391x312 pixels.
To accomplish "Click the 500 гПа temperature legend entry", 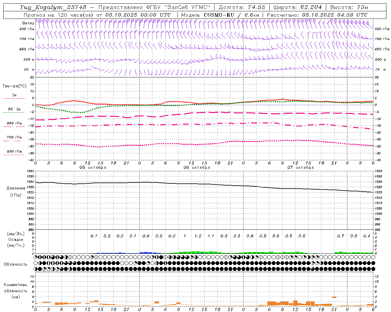I will (x=14, y=151).
